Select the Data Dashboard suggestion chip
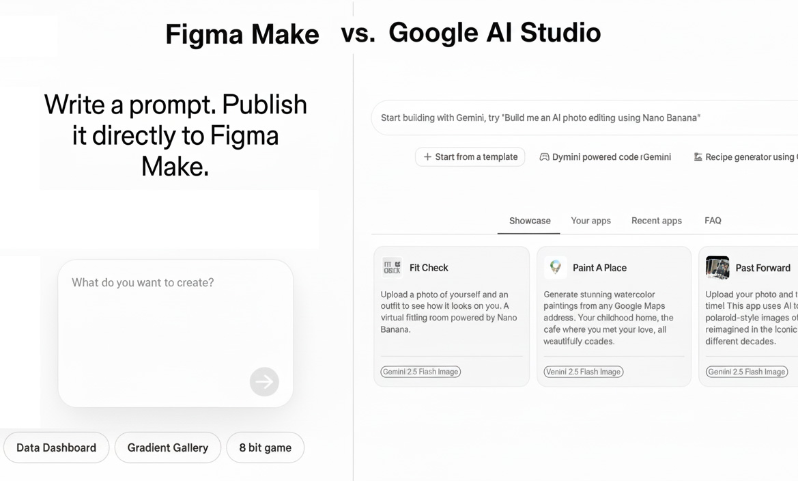Image resolution: width=798 pixels, height=481 pixels. (x=56, y=448)
